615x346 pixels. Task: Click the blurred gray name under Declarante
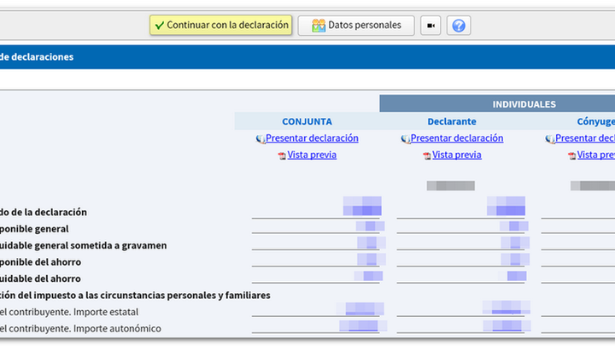click(x=451, y=185)
